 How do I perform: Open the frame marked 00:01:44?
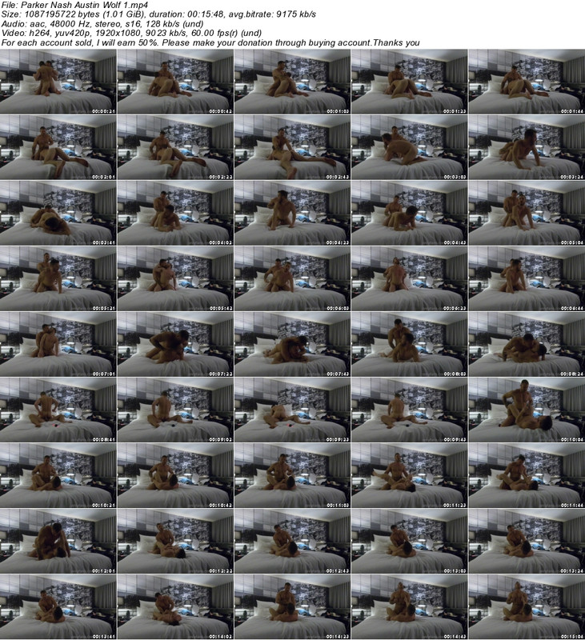click(x=526, y=82)
